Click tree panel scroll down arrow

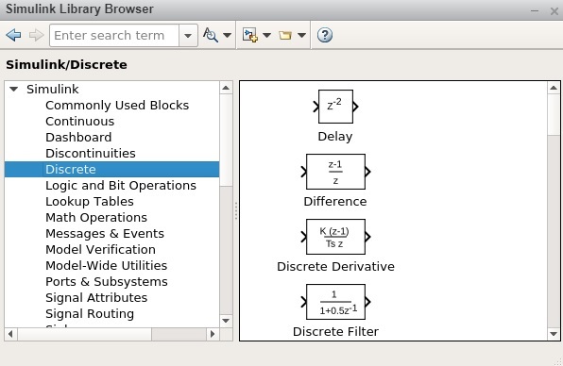coord(226,321)
